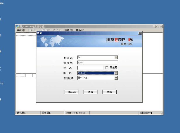Open the 账套(A) menu

32,30
